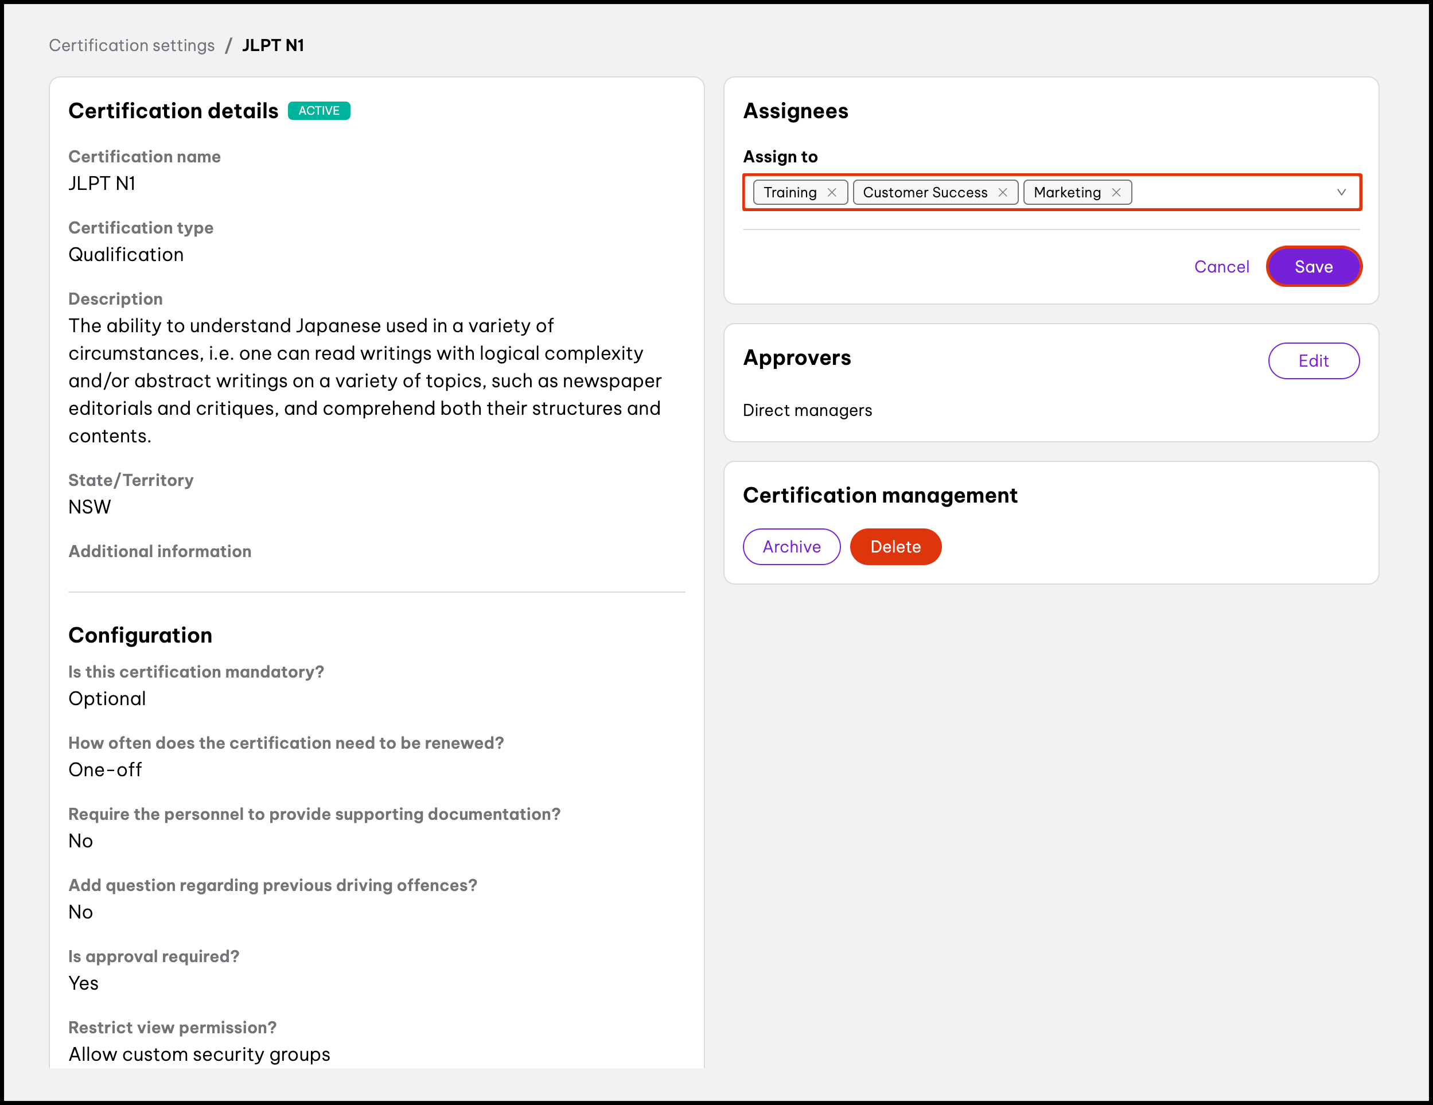Save the assignee changes
Viewport: 1433px width, 1105px height.
tap(1314, 266)
